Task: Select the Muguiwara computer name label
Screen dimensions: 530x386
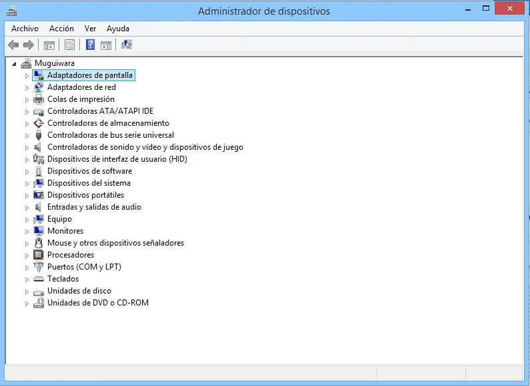Action: click(x=55, y=63)
